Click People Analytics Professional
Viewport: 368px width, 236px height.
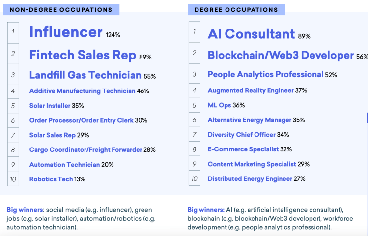point(265,75)
